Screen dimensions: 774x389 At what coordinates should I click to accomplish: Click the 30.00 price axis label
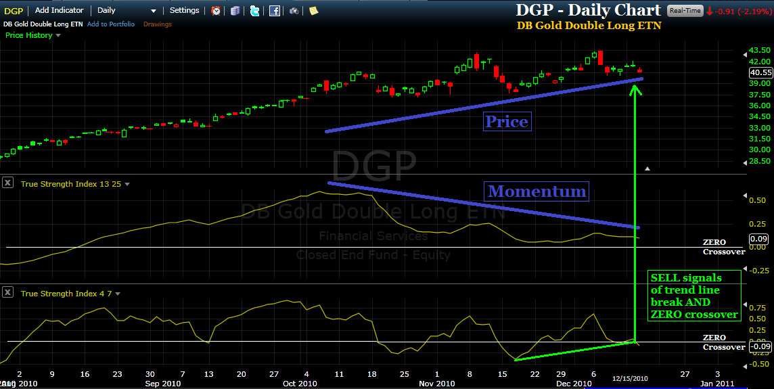(x=760, y=149)
